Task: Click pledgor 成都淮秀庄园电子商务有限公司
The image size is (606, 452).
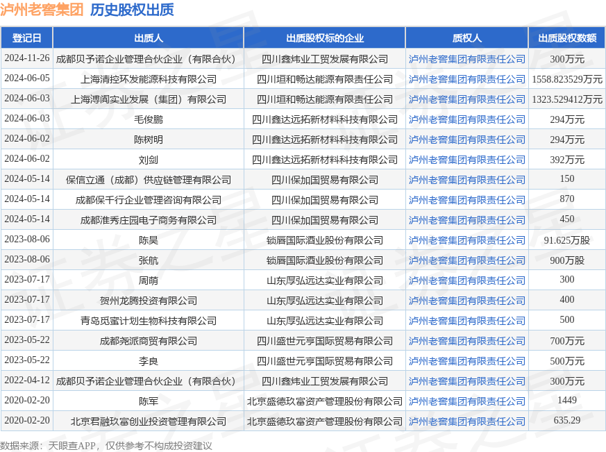Action: (x=149, y=220)
